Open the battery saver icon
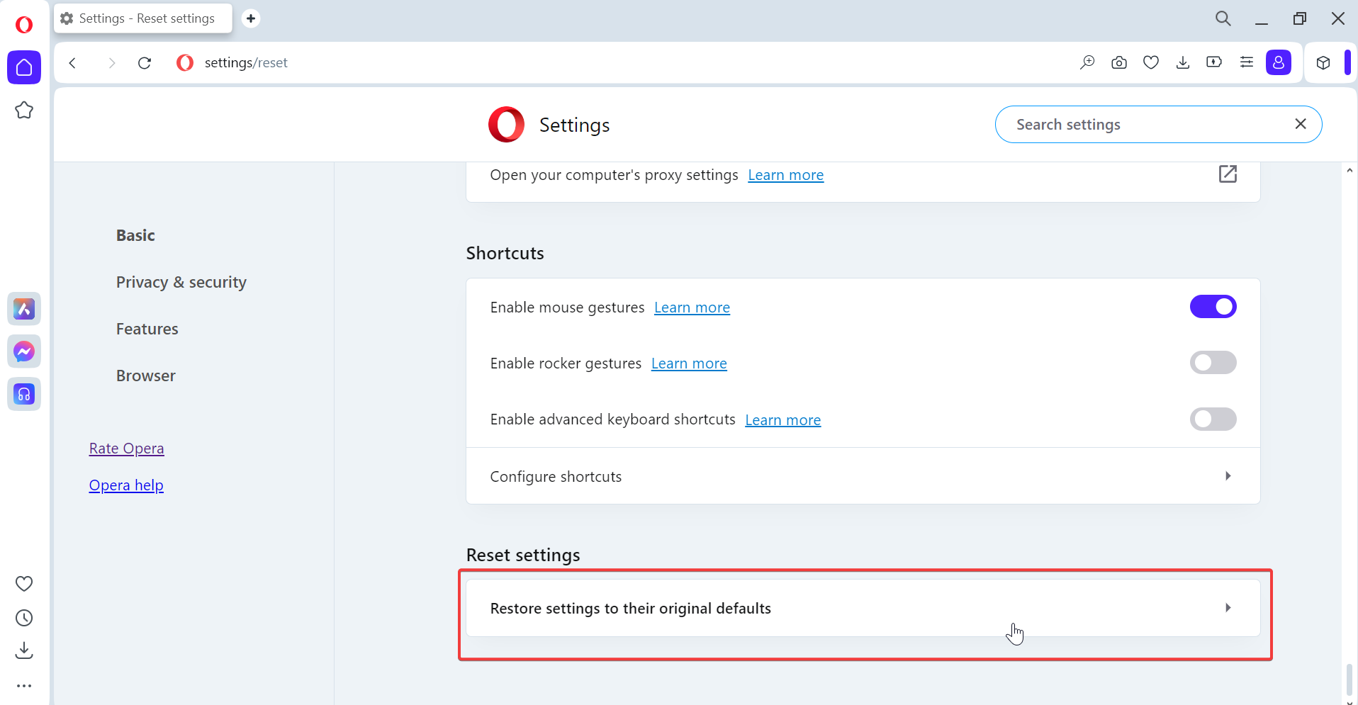 click(x=1214, y=62)
